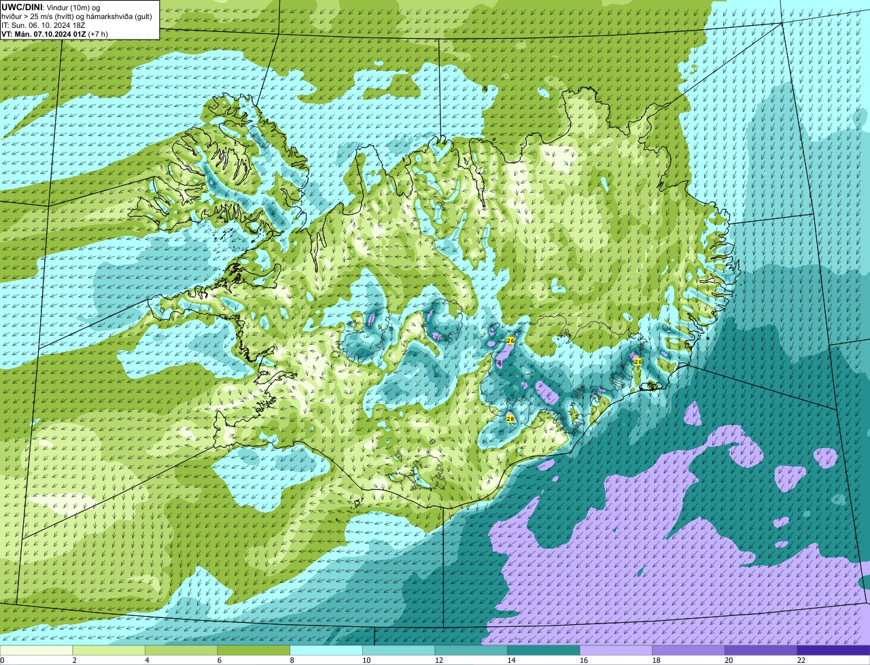Click the 20–22 m/s violet swatch

click(x=761, y=650)
